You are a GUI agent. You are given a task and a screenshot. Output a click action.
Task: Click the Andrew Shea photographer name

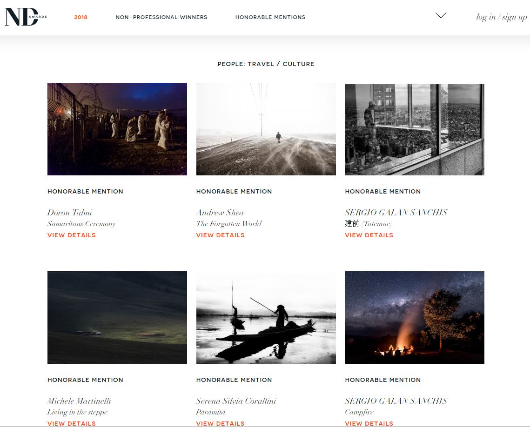[220, 213]
